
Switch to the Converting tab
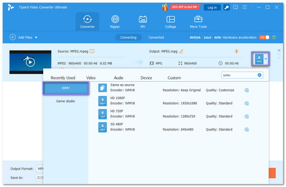(128, 37)
